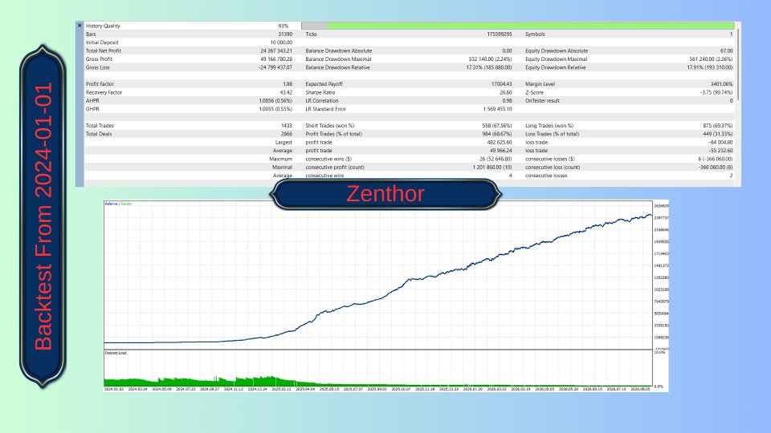Click the value '532 140.00 (2.24%)'
This screenshot has height=433, width=771.
point(490,59)
